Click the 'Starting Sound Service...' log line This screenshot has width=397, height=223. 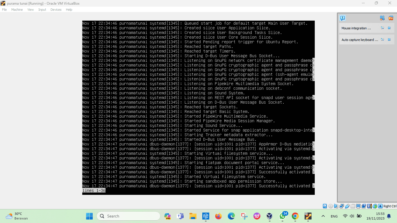click(213, 125)
